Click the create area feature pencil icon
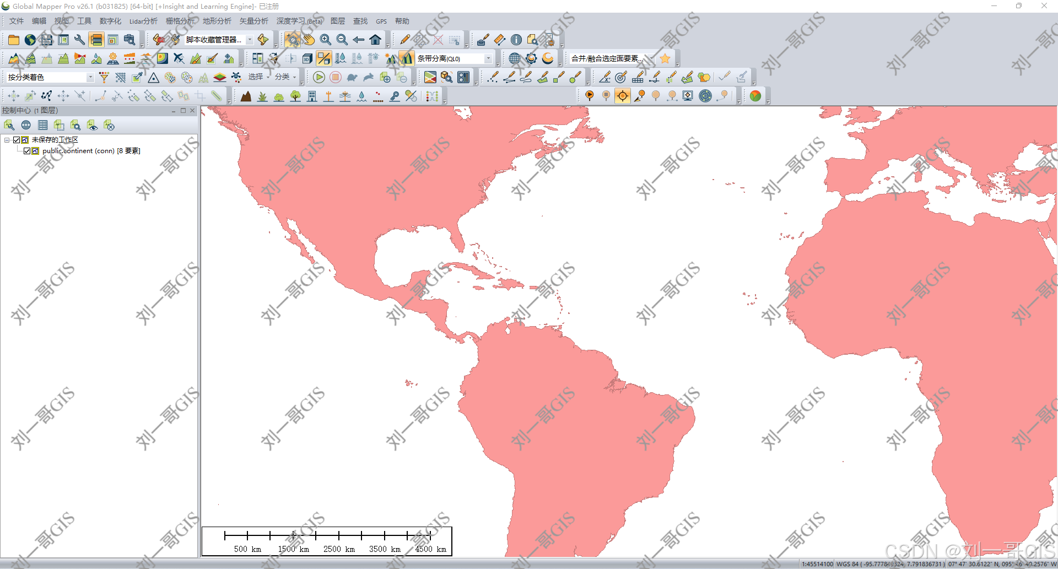Screen dimensions: 1058x569 click(x=542, y=77)
